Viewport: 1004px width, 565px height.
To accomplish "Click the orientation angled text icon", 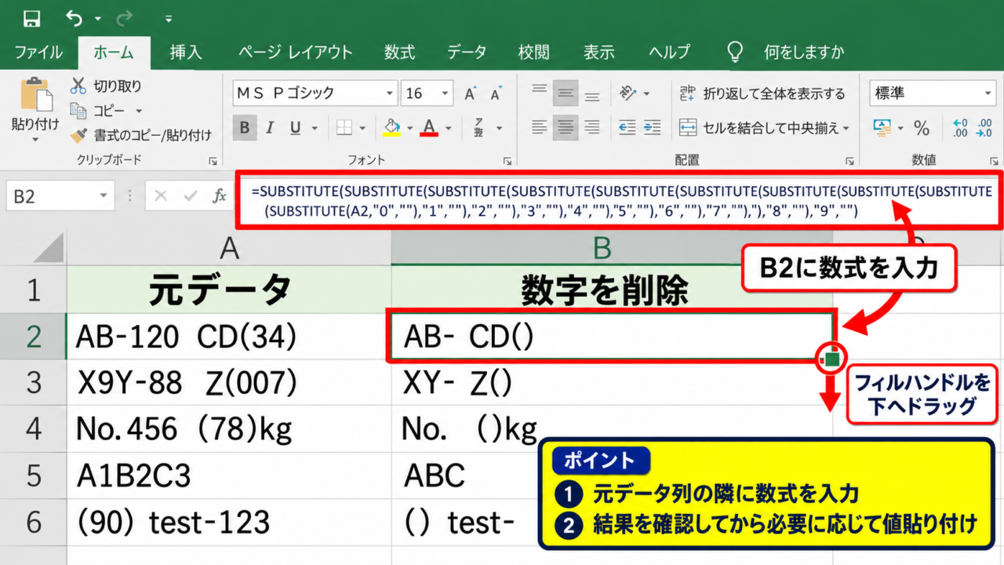I will click(x=627, y=93).
